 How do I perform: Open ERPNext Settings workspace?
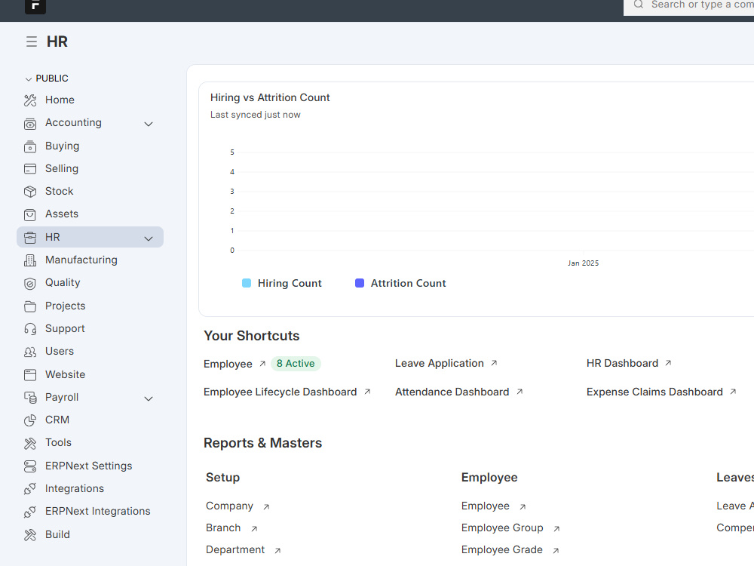[x=88, y=466]
